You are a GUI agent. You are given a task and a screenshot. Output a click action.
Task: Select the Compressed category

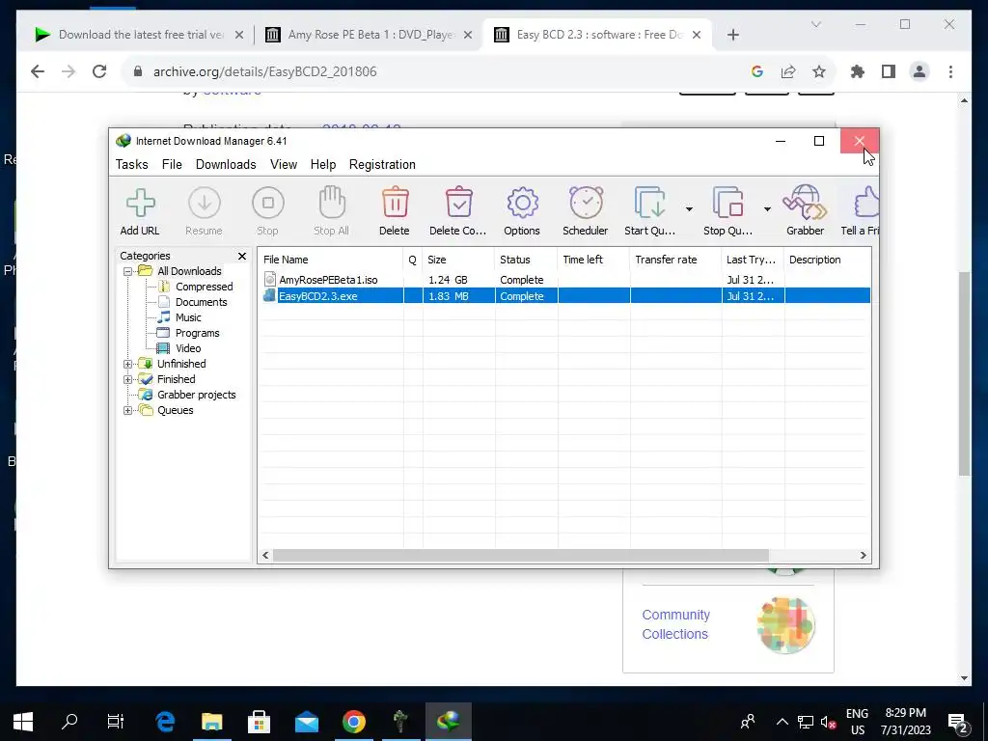pos(204,287)
